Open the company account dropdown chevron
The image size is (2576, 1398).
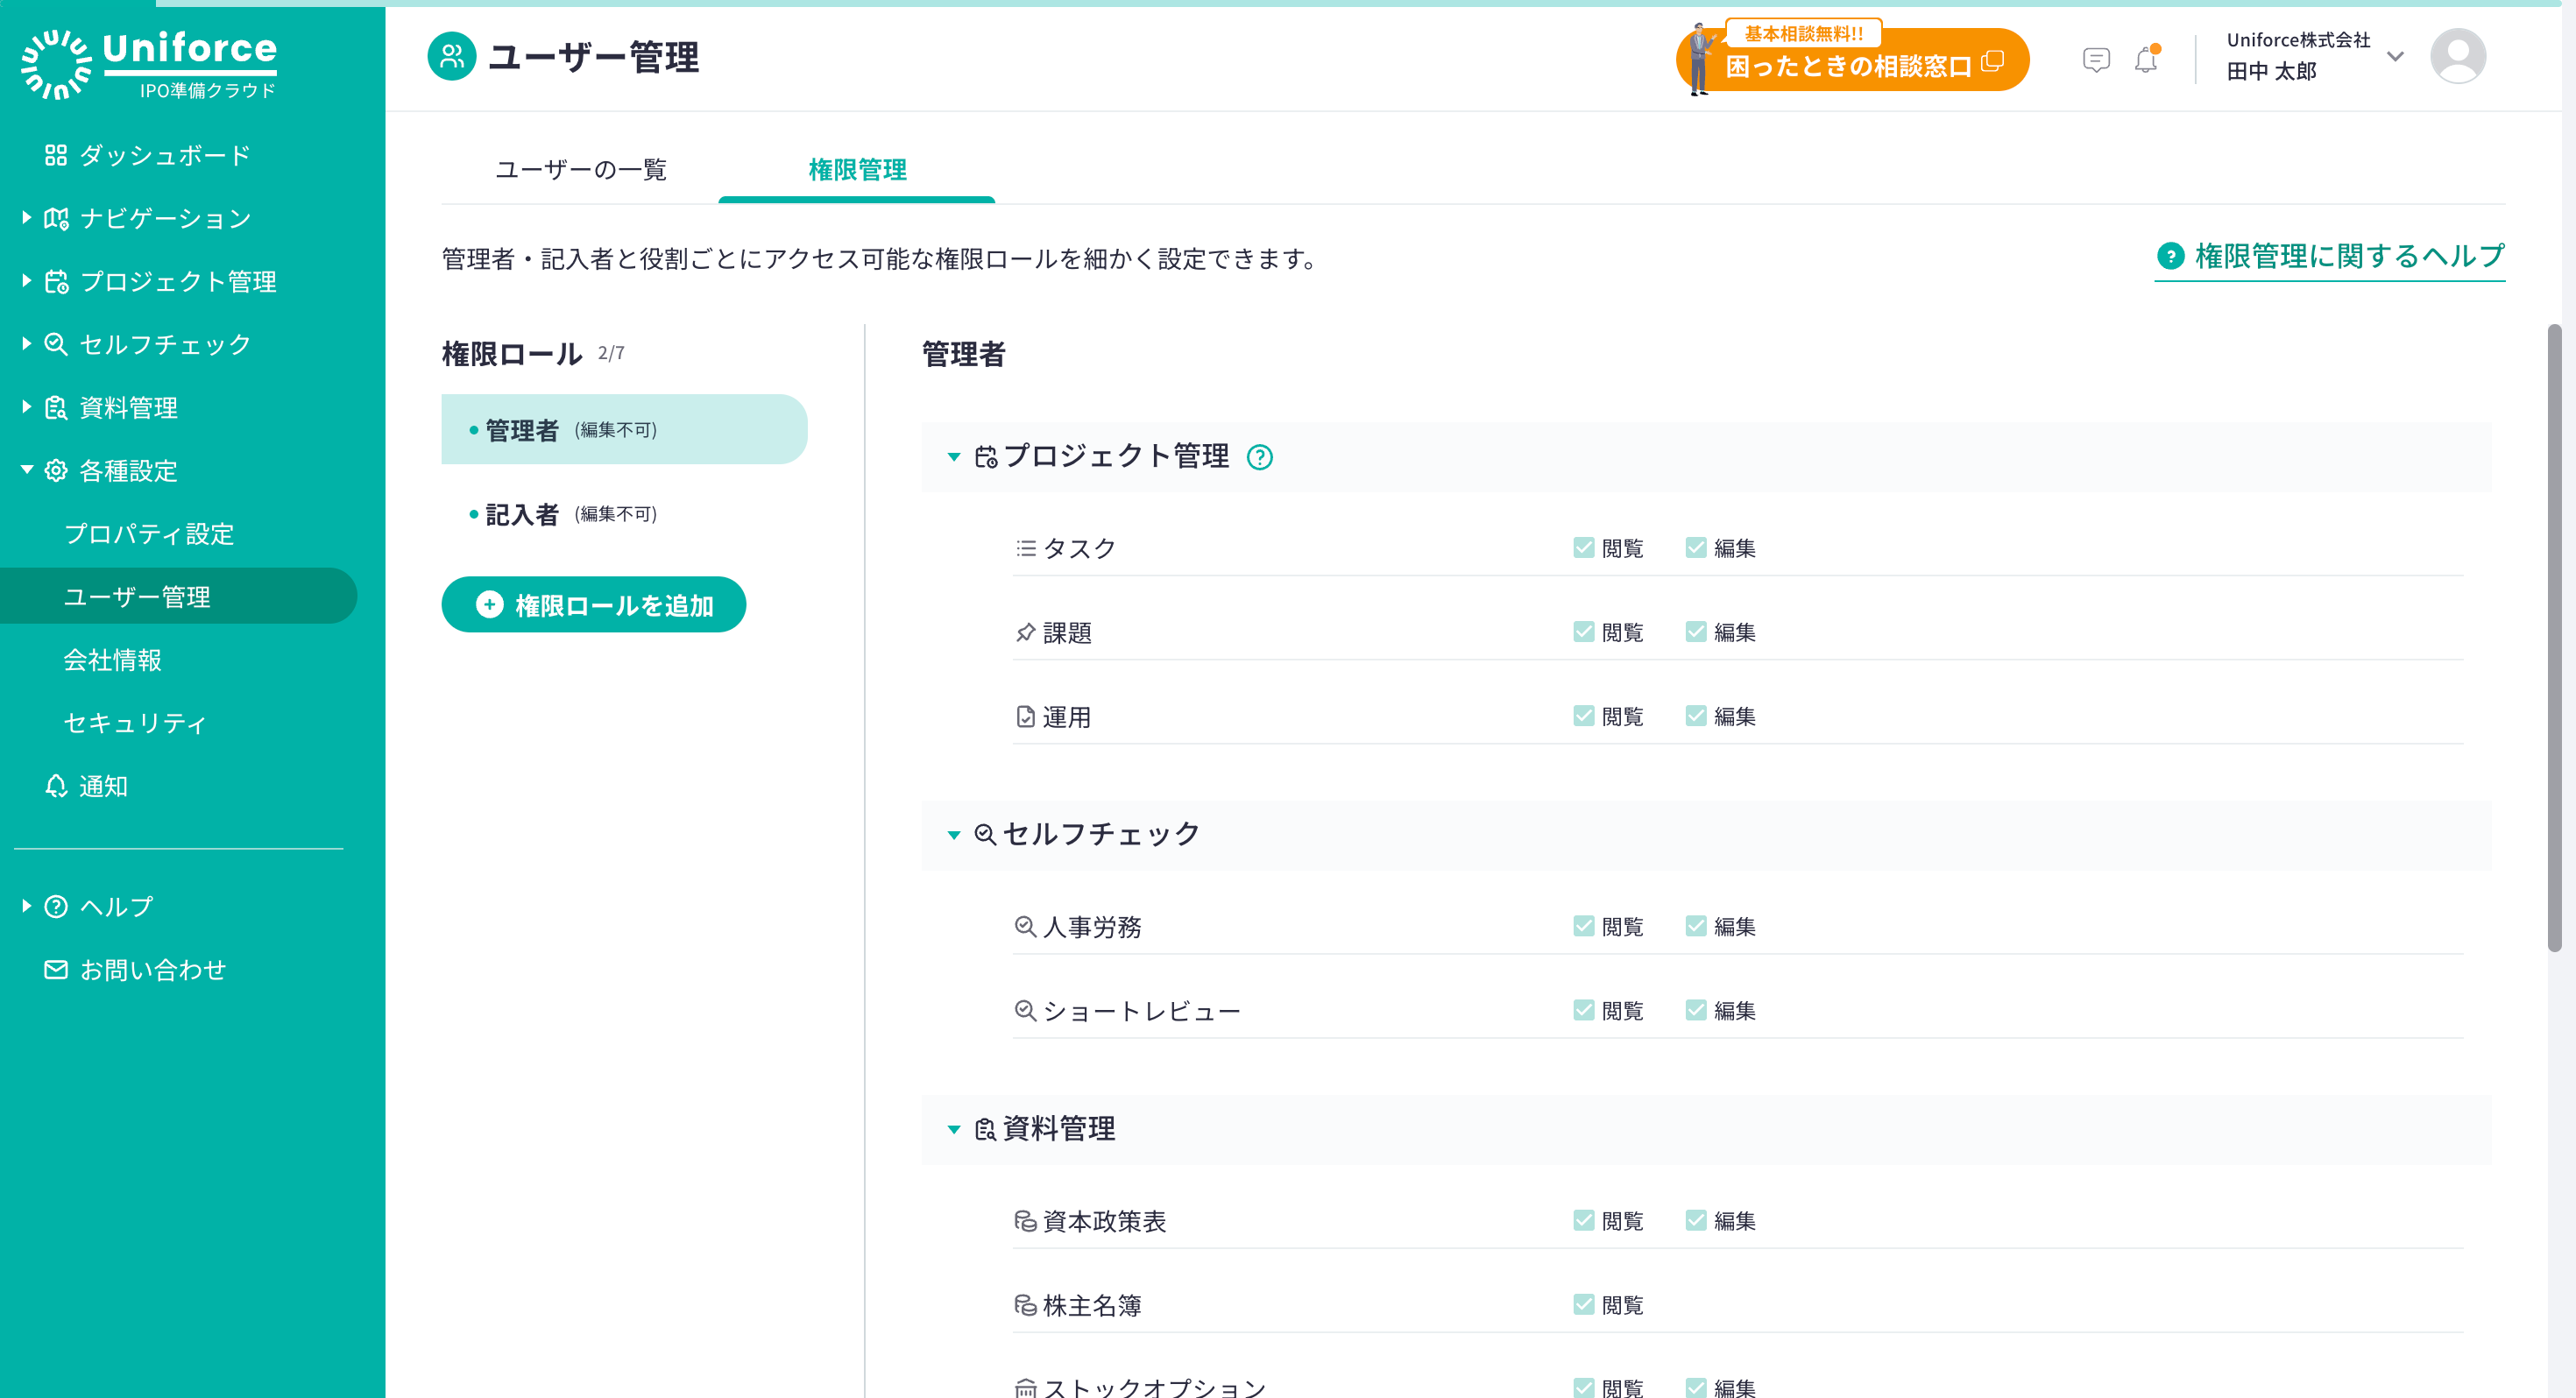(x=2395, y=57)
